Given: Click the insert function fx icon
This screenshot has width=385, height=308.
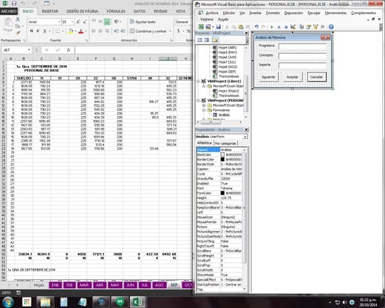Looking at the screenshot, I should pos(69,49).
